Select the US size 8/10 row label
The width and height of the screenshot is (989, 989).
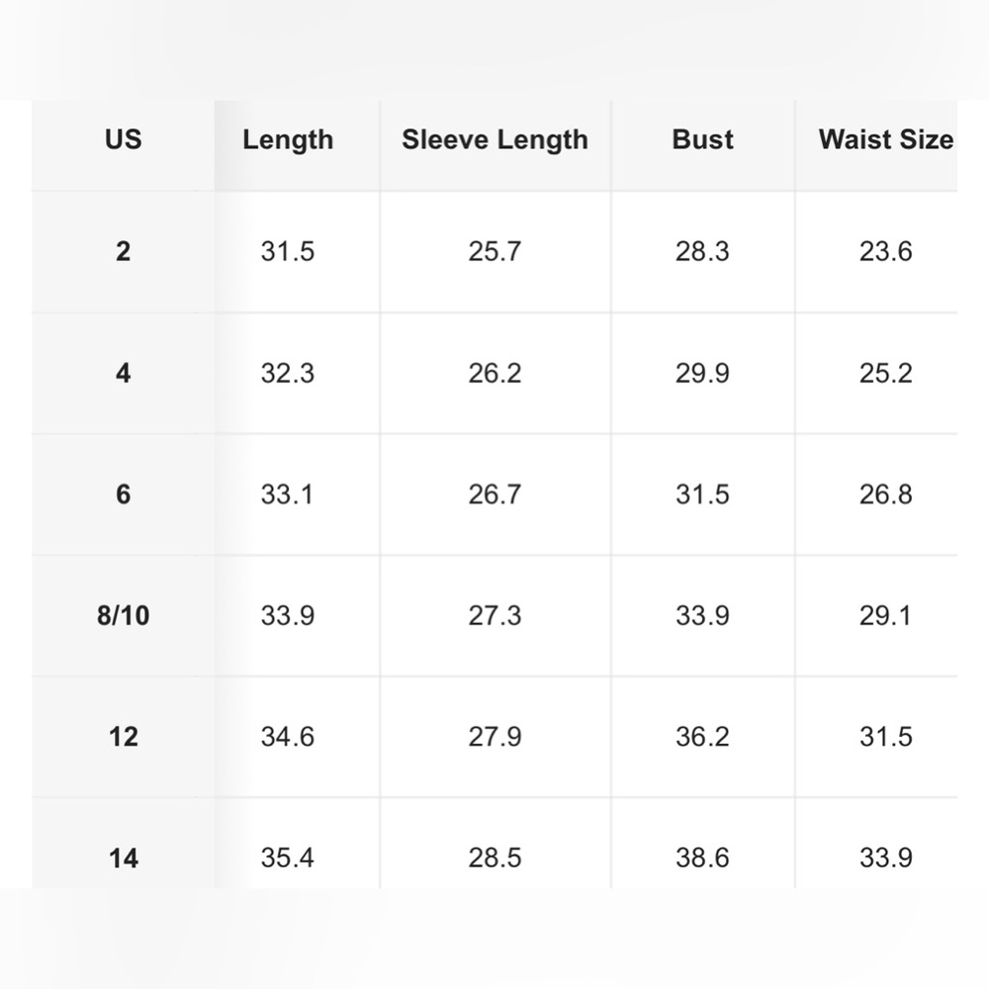tap(123, 615)
